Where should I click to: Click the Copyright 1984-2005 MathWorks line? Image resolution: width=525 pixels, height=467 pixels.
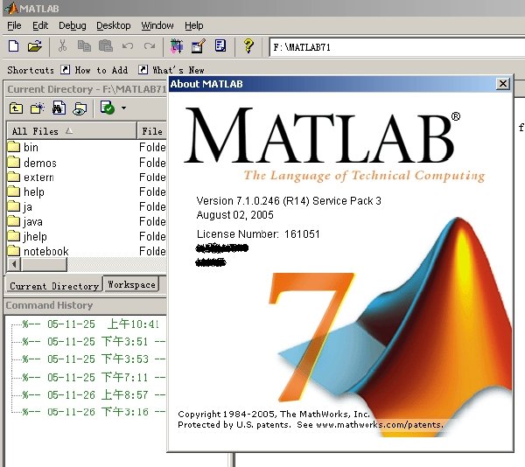tap(274, 415)
